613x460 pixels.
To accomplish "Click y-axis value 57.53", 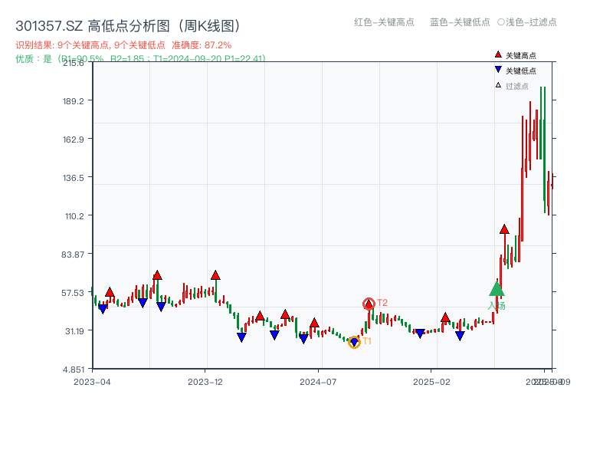I will pos(73,293).
